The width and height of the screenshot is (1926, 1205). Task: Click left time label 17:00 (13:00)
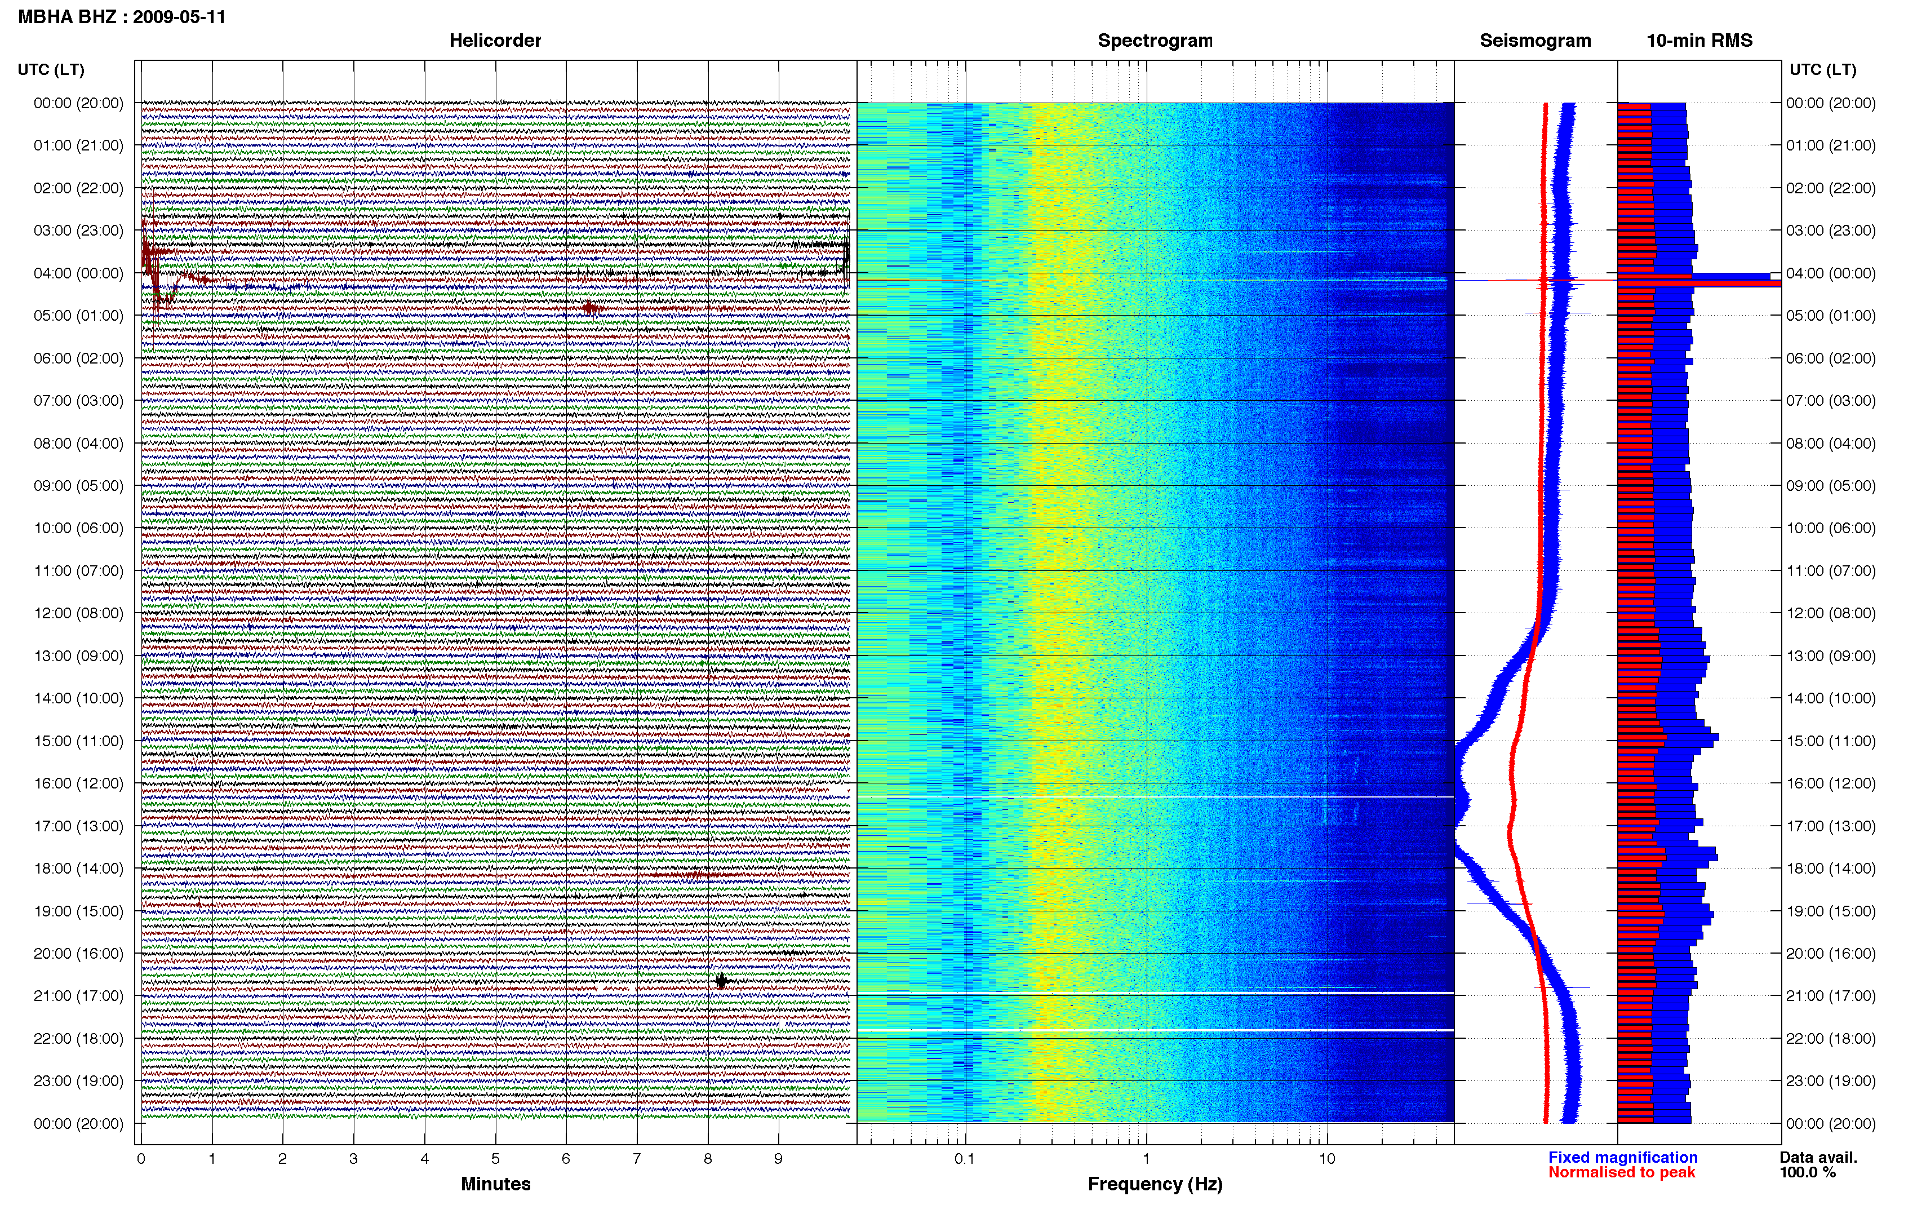(79, 826)
